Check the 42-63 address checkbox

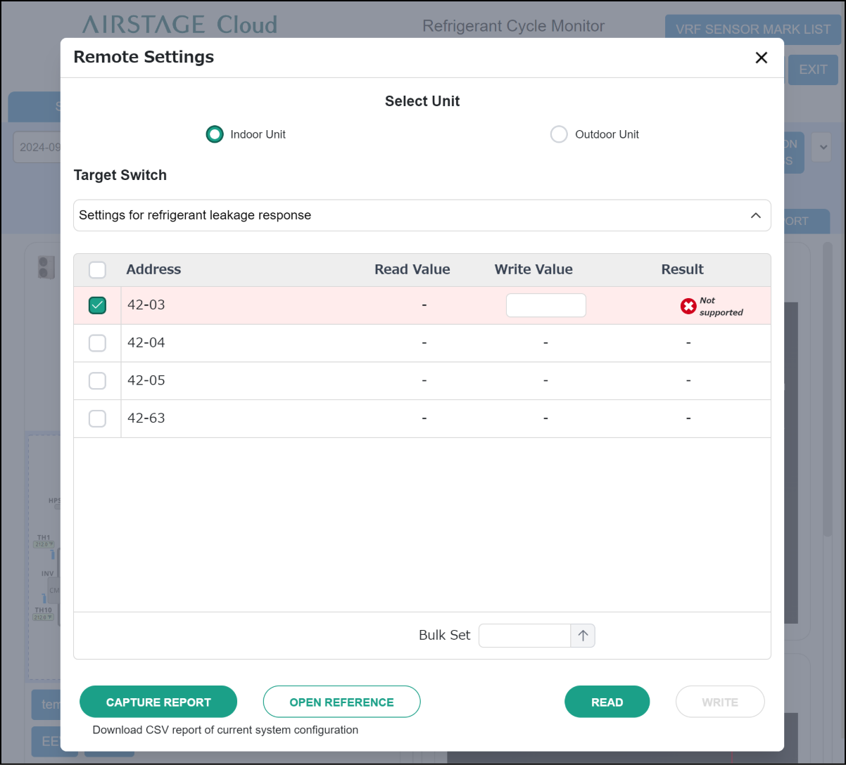point(97,418)
